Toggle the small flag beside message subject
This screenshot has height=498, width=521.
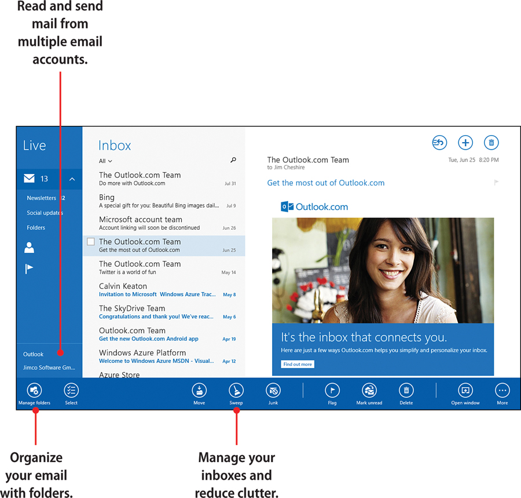click(x=497, y=182)
